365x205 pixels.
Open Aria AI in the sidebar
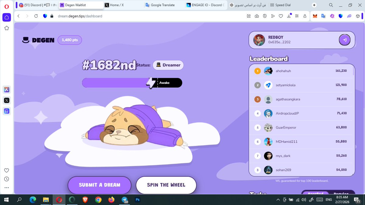[7, 90]
